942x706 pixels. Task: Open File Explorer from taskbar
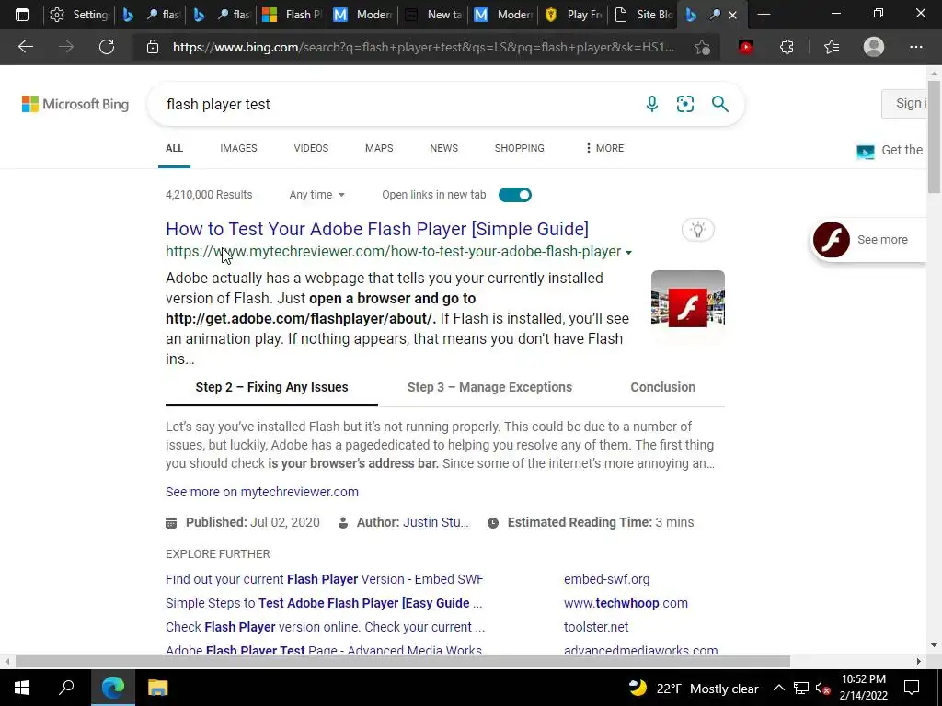point(157,688)
